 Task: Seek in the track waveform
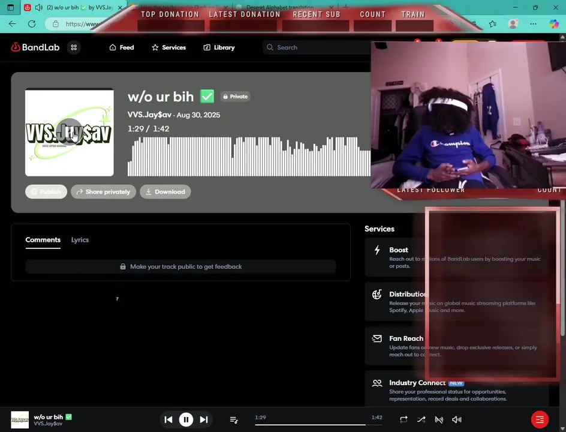(x=249, y=157)
